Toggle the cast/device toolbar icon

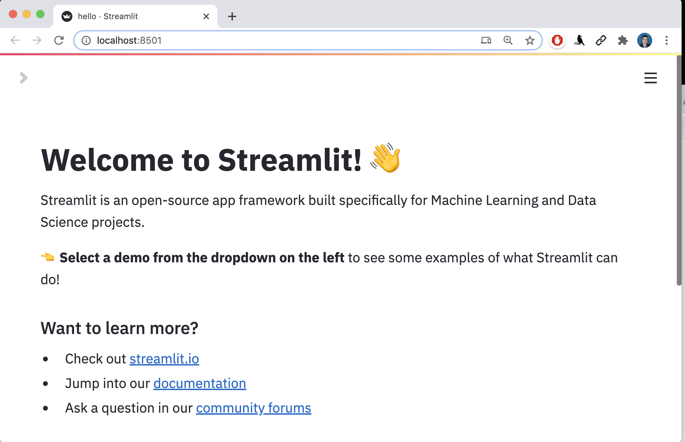486,40
